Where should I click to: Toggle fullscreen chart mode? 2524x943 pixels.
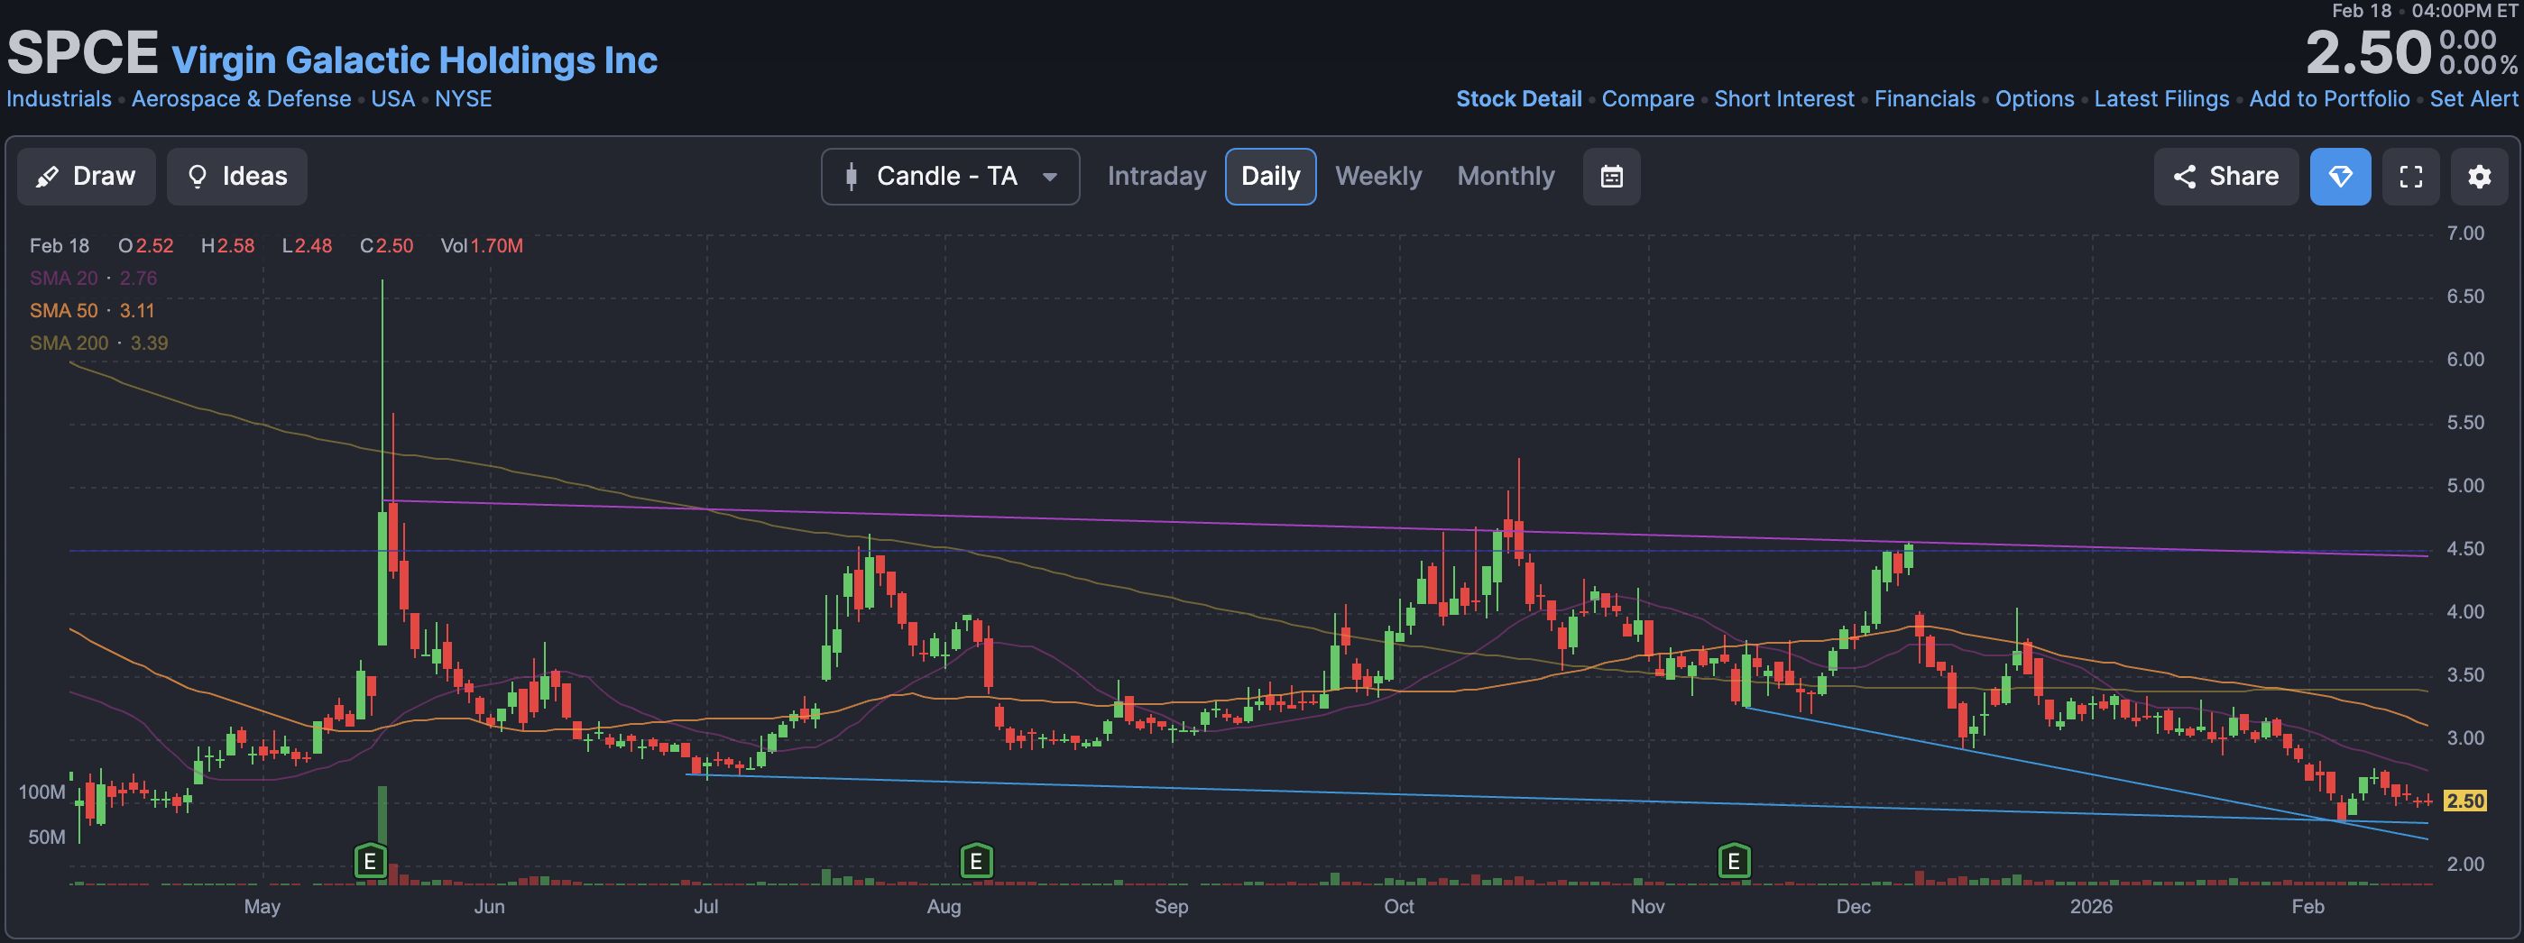coord(2410,177)
